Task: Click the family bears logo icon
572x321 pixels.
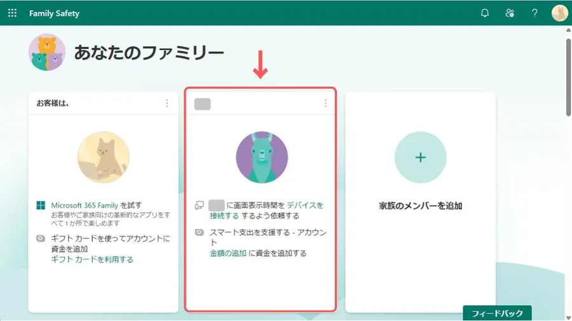Action: (47, 52)
